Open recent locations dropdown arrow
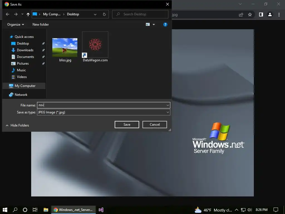The height and width of the screenshot is (214, 285). point(22,14)
